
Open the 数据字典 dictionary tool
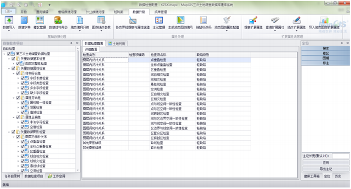[x=24, y=21]
